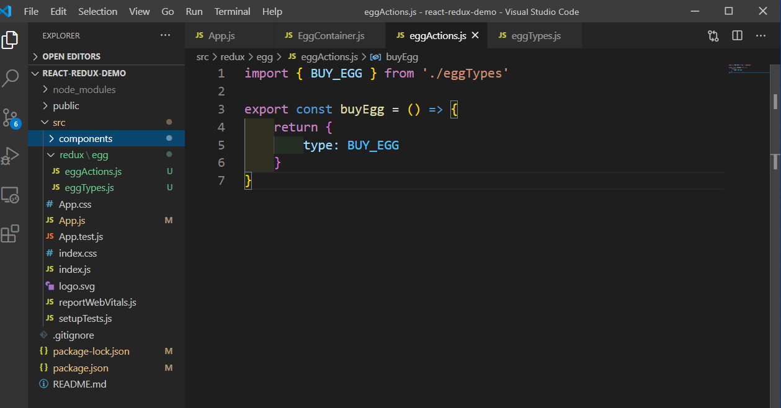Place cursor on the buyEgg function name
This screenshot has height=408, width=781.
(x=362, y=109)
